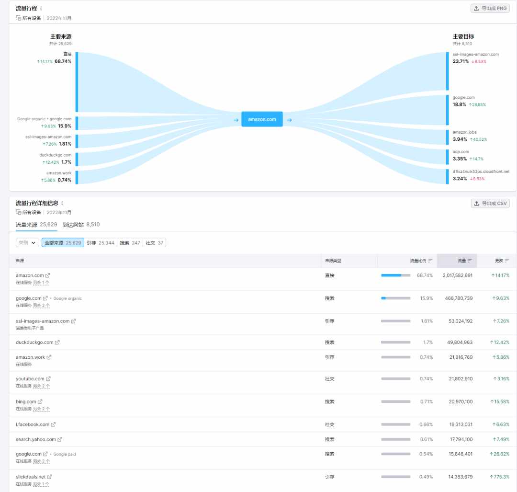Viewport: 517px width, 492px height.
Task: Click amazon.com source link in table
Action: [x=30, y=275]
